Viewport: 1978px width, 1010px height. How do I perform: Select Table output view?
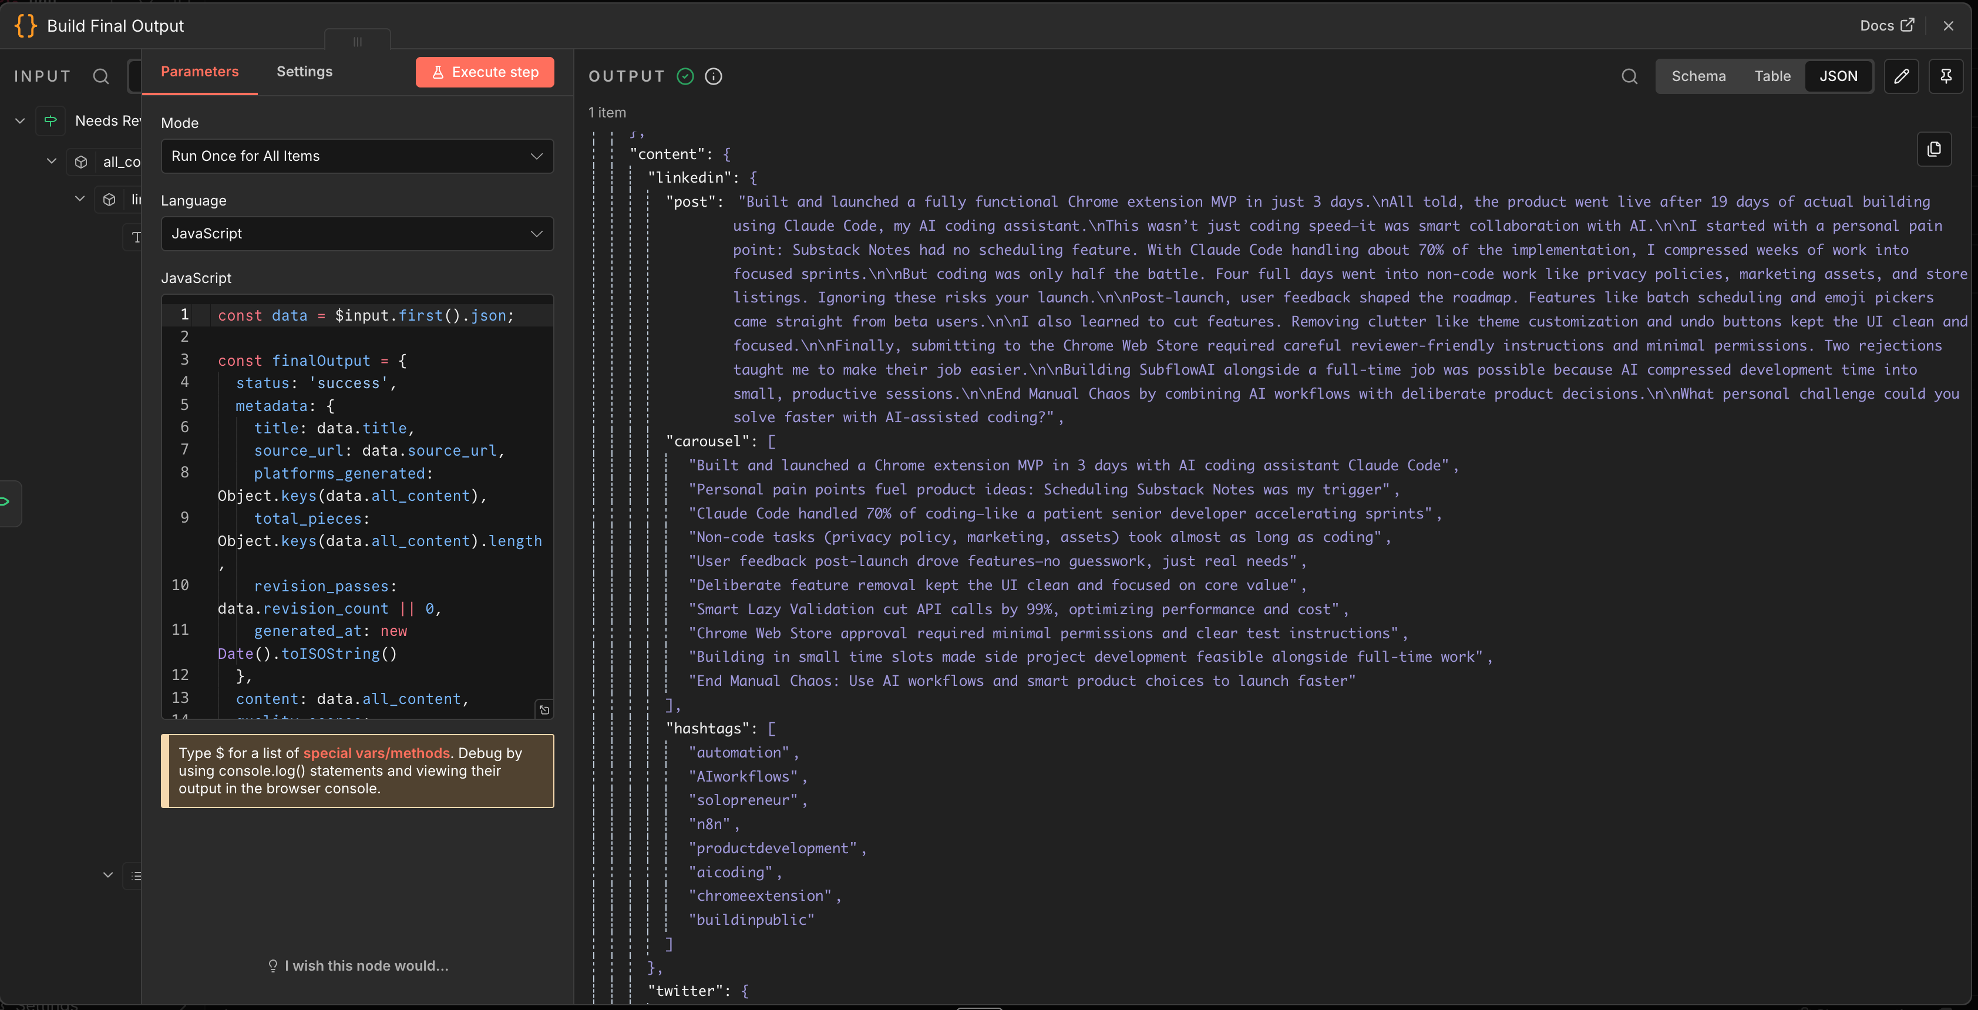(x=1772, y=76)
